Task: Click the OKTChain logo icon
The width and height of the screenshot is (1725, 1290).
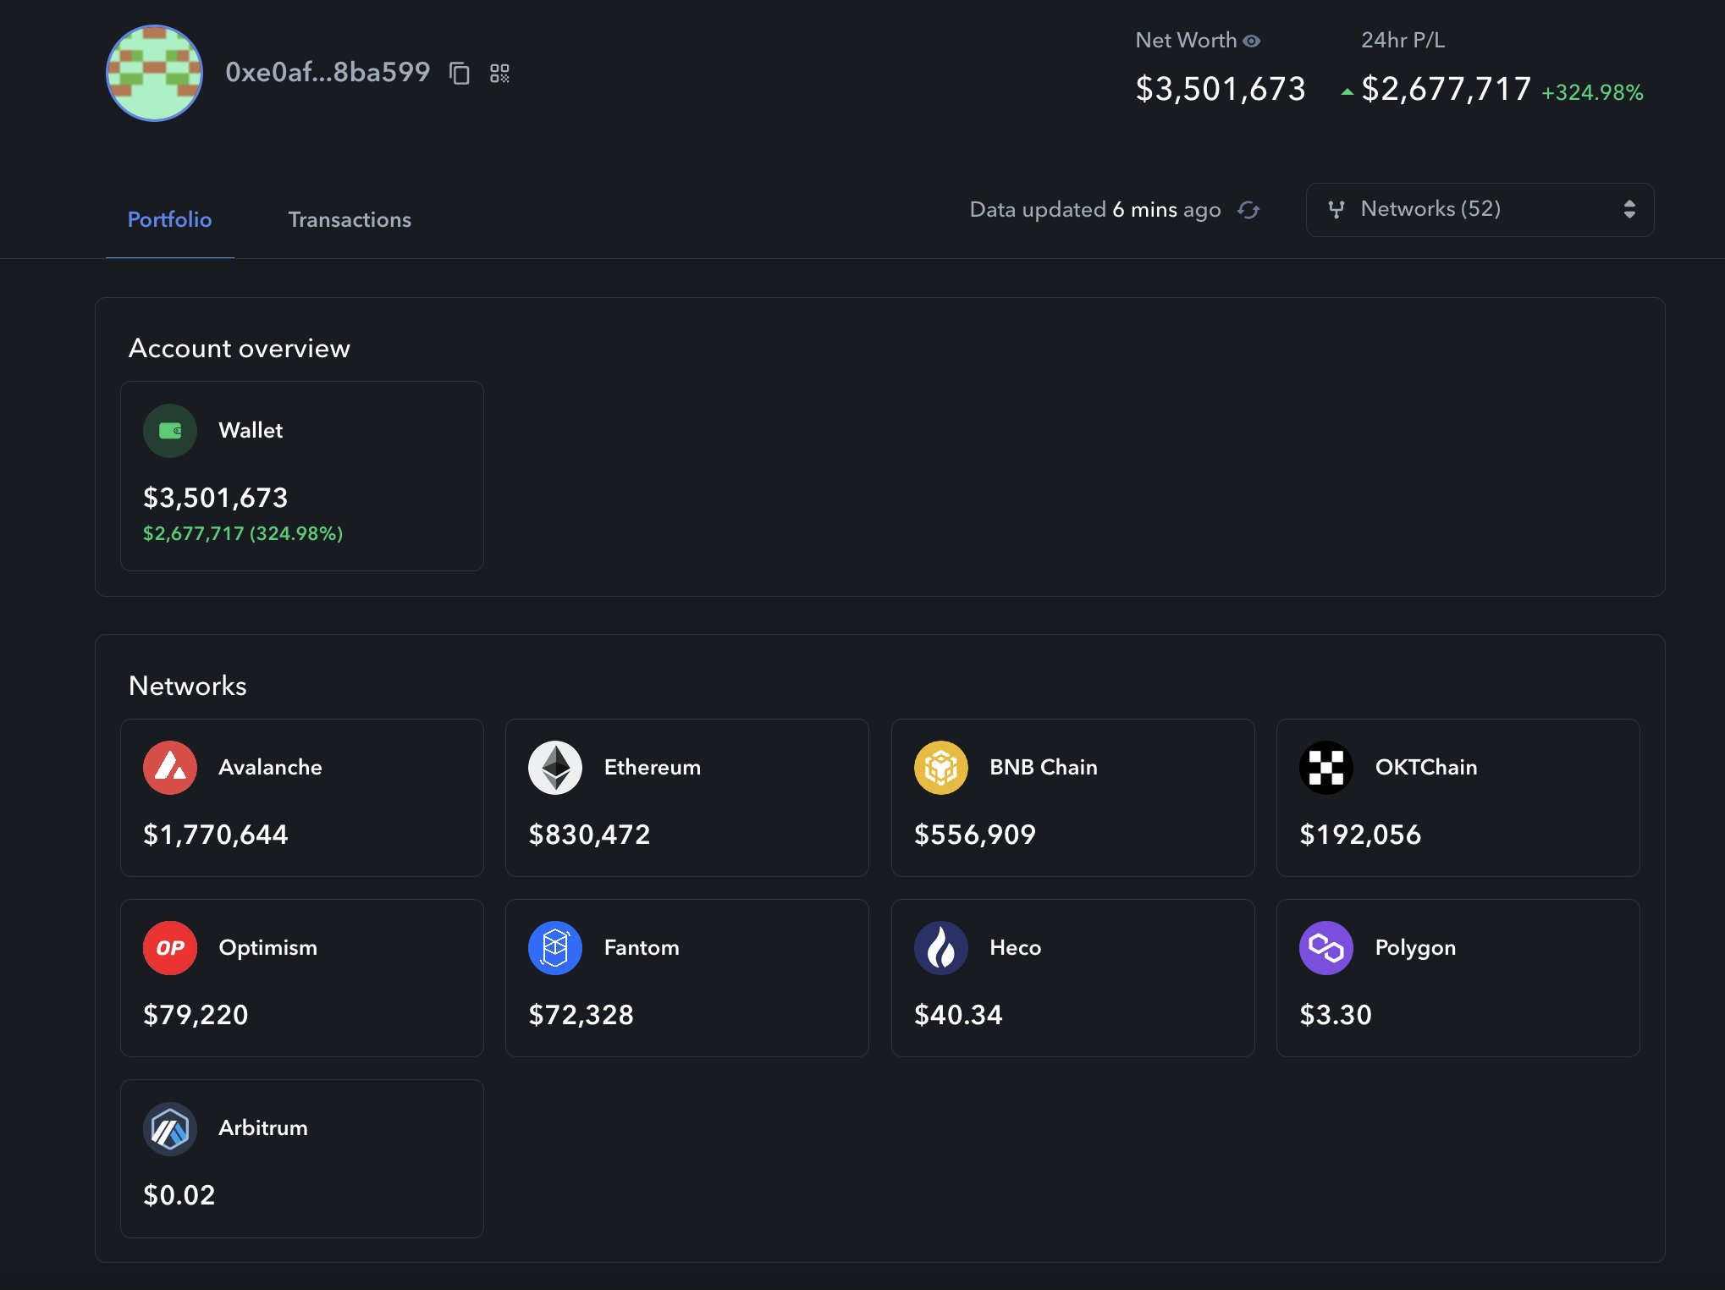Action: tap(1325, 768)
